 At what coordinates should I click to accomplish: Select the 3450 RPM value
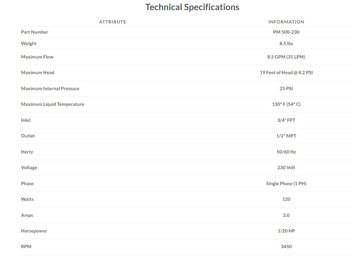tap(286, 247)
